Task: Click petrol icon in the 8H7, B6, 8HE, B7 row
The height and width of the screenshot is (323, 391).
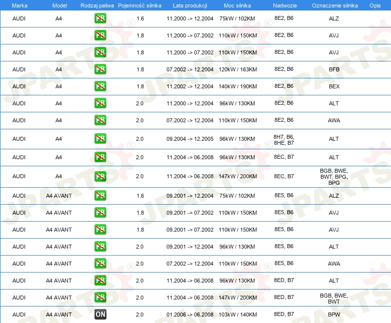Action: click(100, 138)
